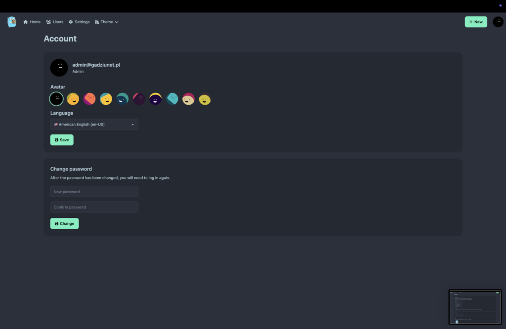Select the black smiley avatar
The image size is (506, 329).
[x=56, y=99]
